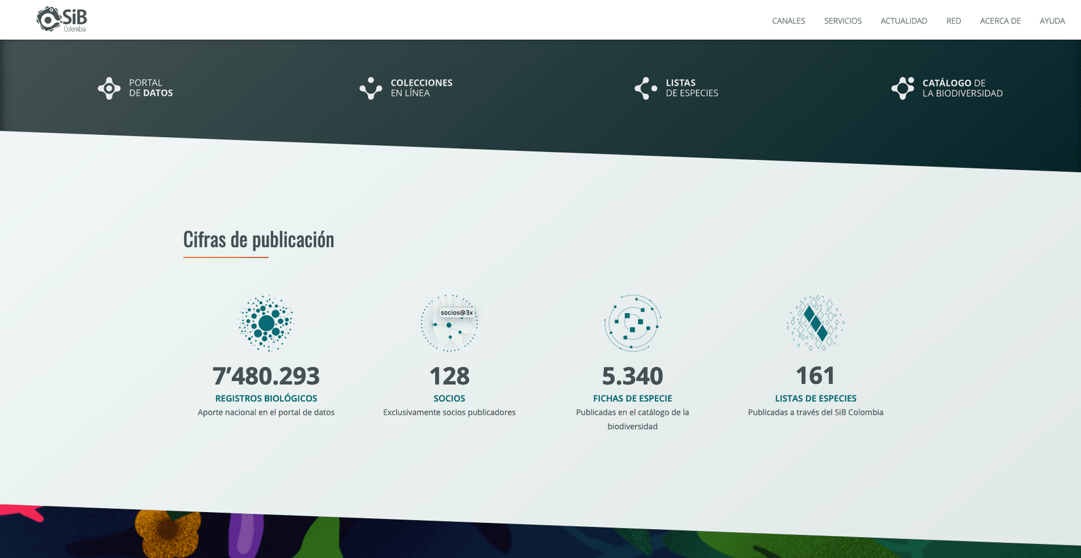The image size is (1081, 558).
Task: Click the 7'480.293 records figure
Action: (266, 376)
